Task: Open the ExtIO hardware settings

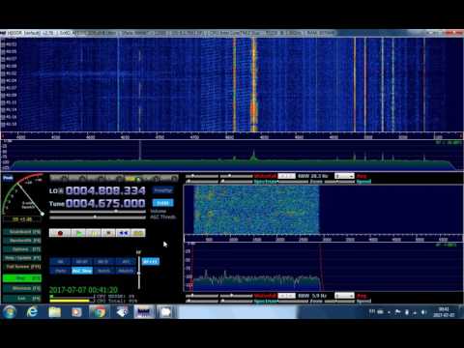Action: point(163,203)
